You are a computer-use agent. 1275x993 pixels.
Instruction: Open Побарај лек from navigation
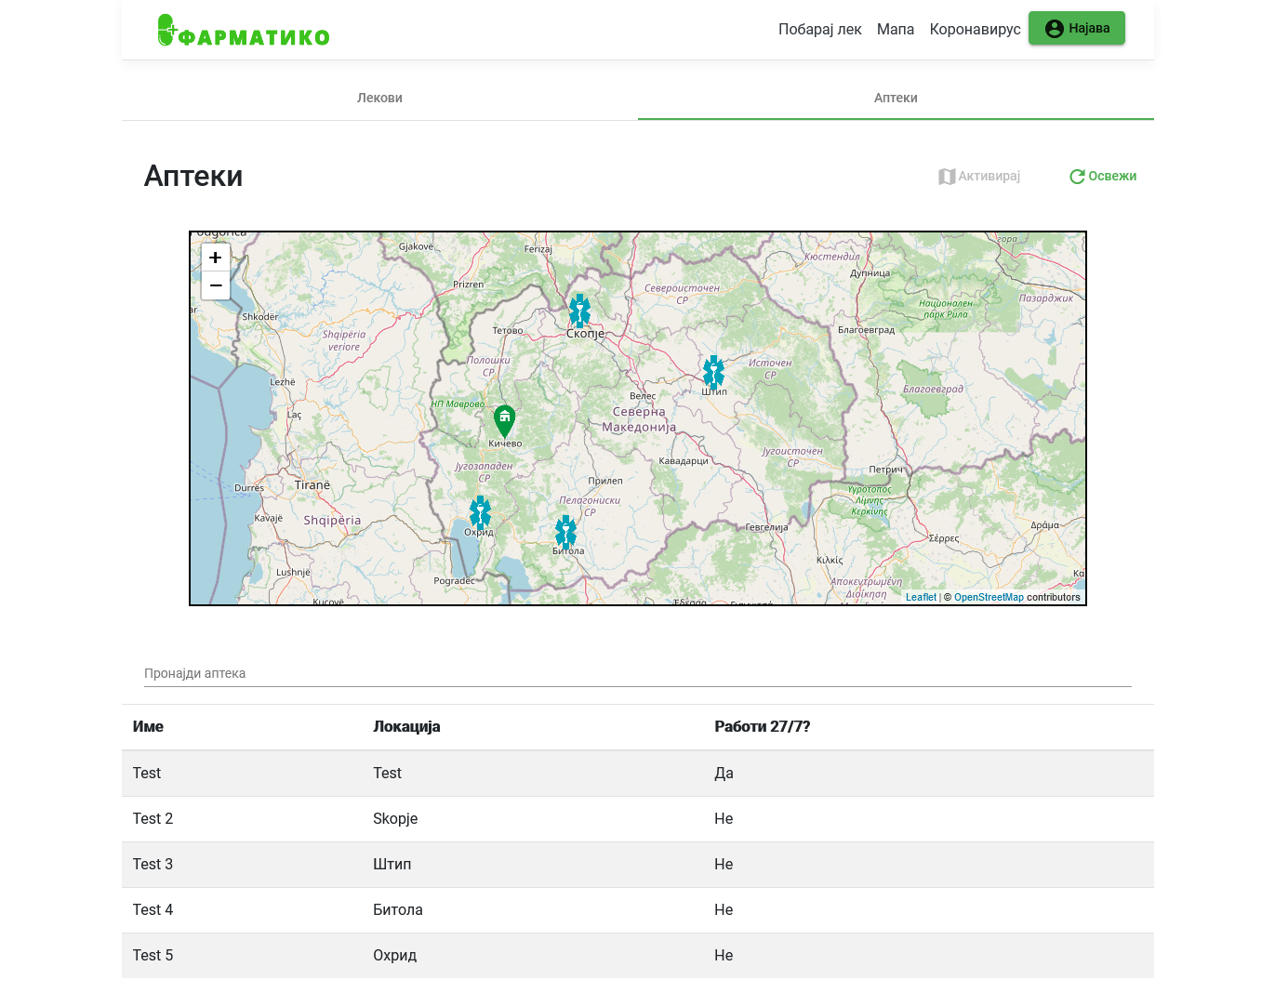[x=819, y=30]
